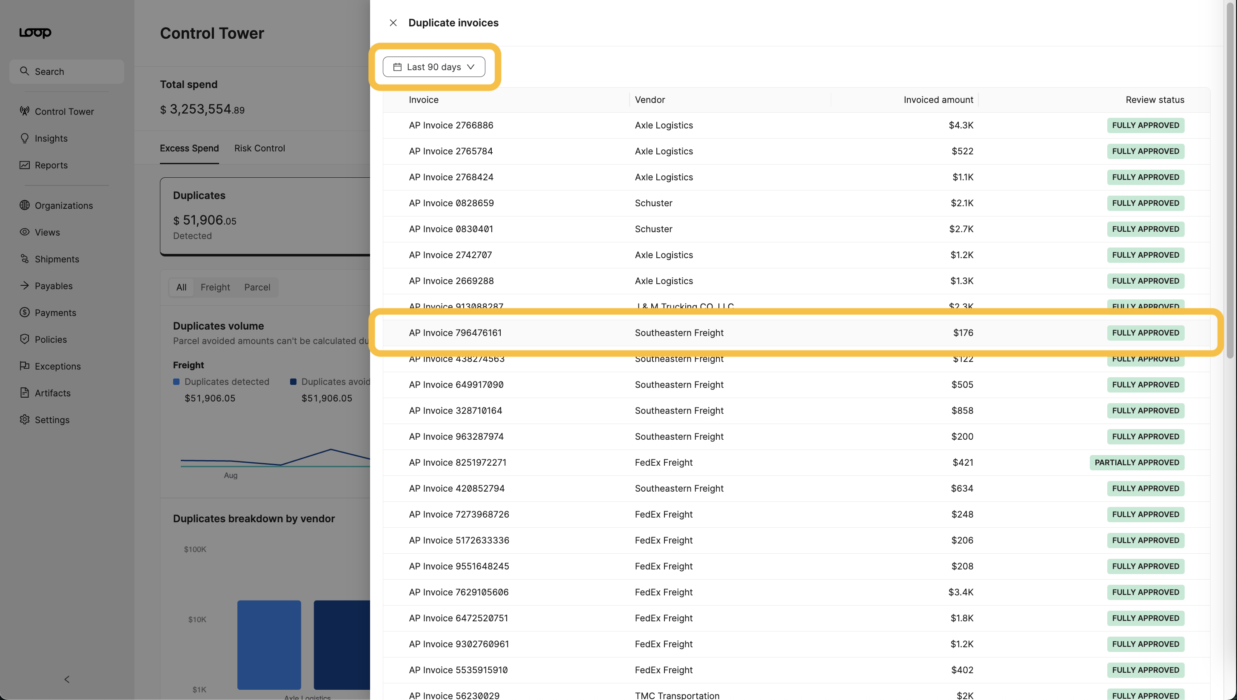Viewport: 1237px width, 700px height.
Task: Select AP Invoice 796476161 row
Action: (797, 333)
